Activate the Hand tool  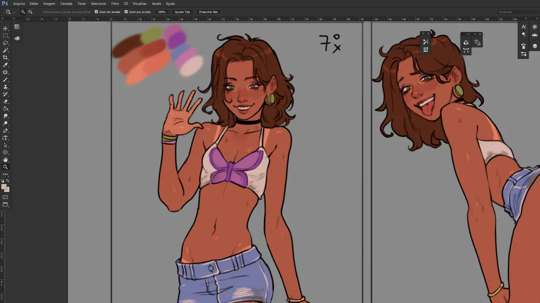(x=5, y=160)
